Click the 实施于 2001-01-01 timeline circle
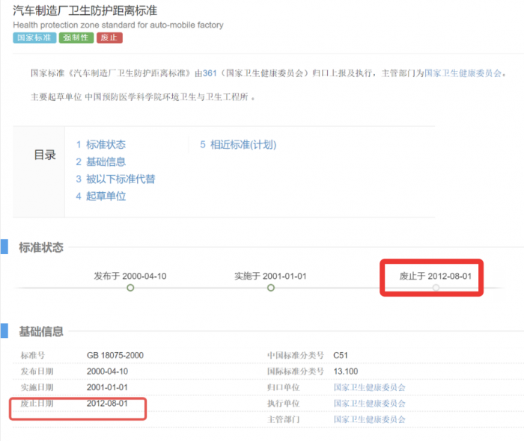Screen dimensions: 524x441 271,288
